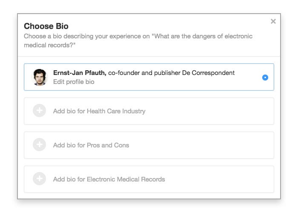The height and width of the screenshot is (213, 298).
Task: Choose Add bio for Health Care Industry
Action: [x=149, y=111]
